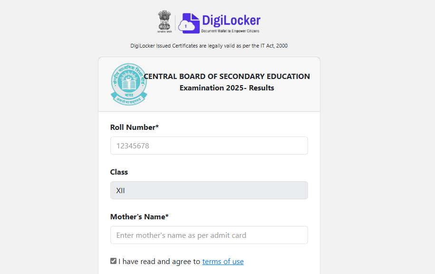
Task: Select the disabled Class XII field
Action: [209, 190]
